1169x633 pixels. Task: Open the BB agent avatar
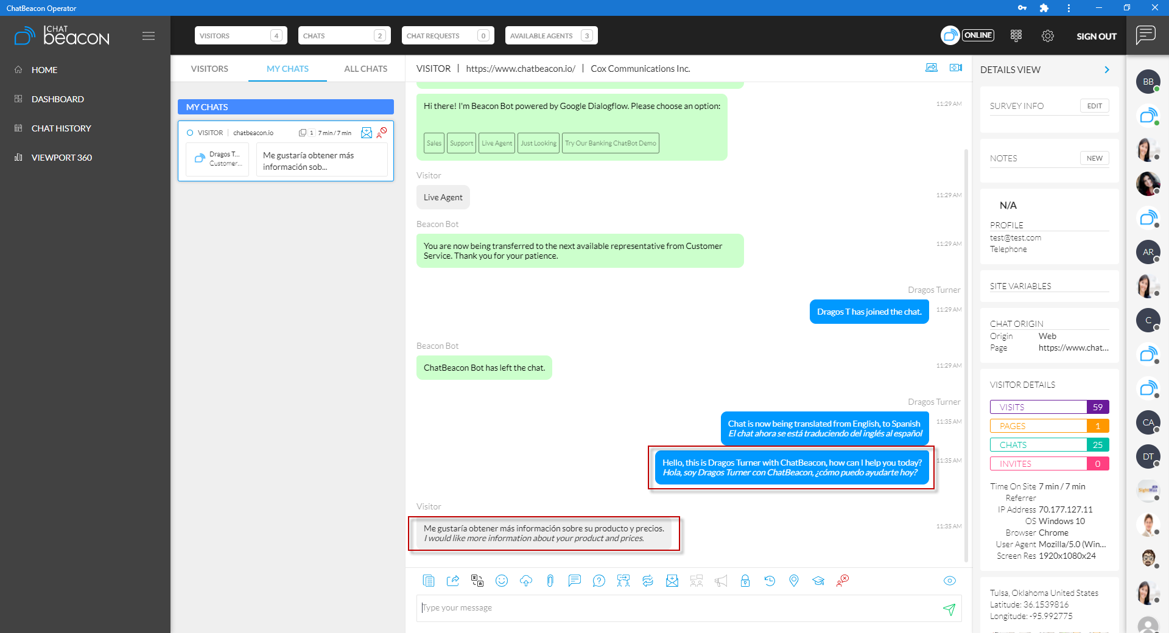[x=1148, y=82]
